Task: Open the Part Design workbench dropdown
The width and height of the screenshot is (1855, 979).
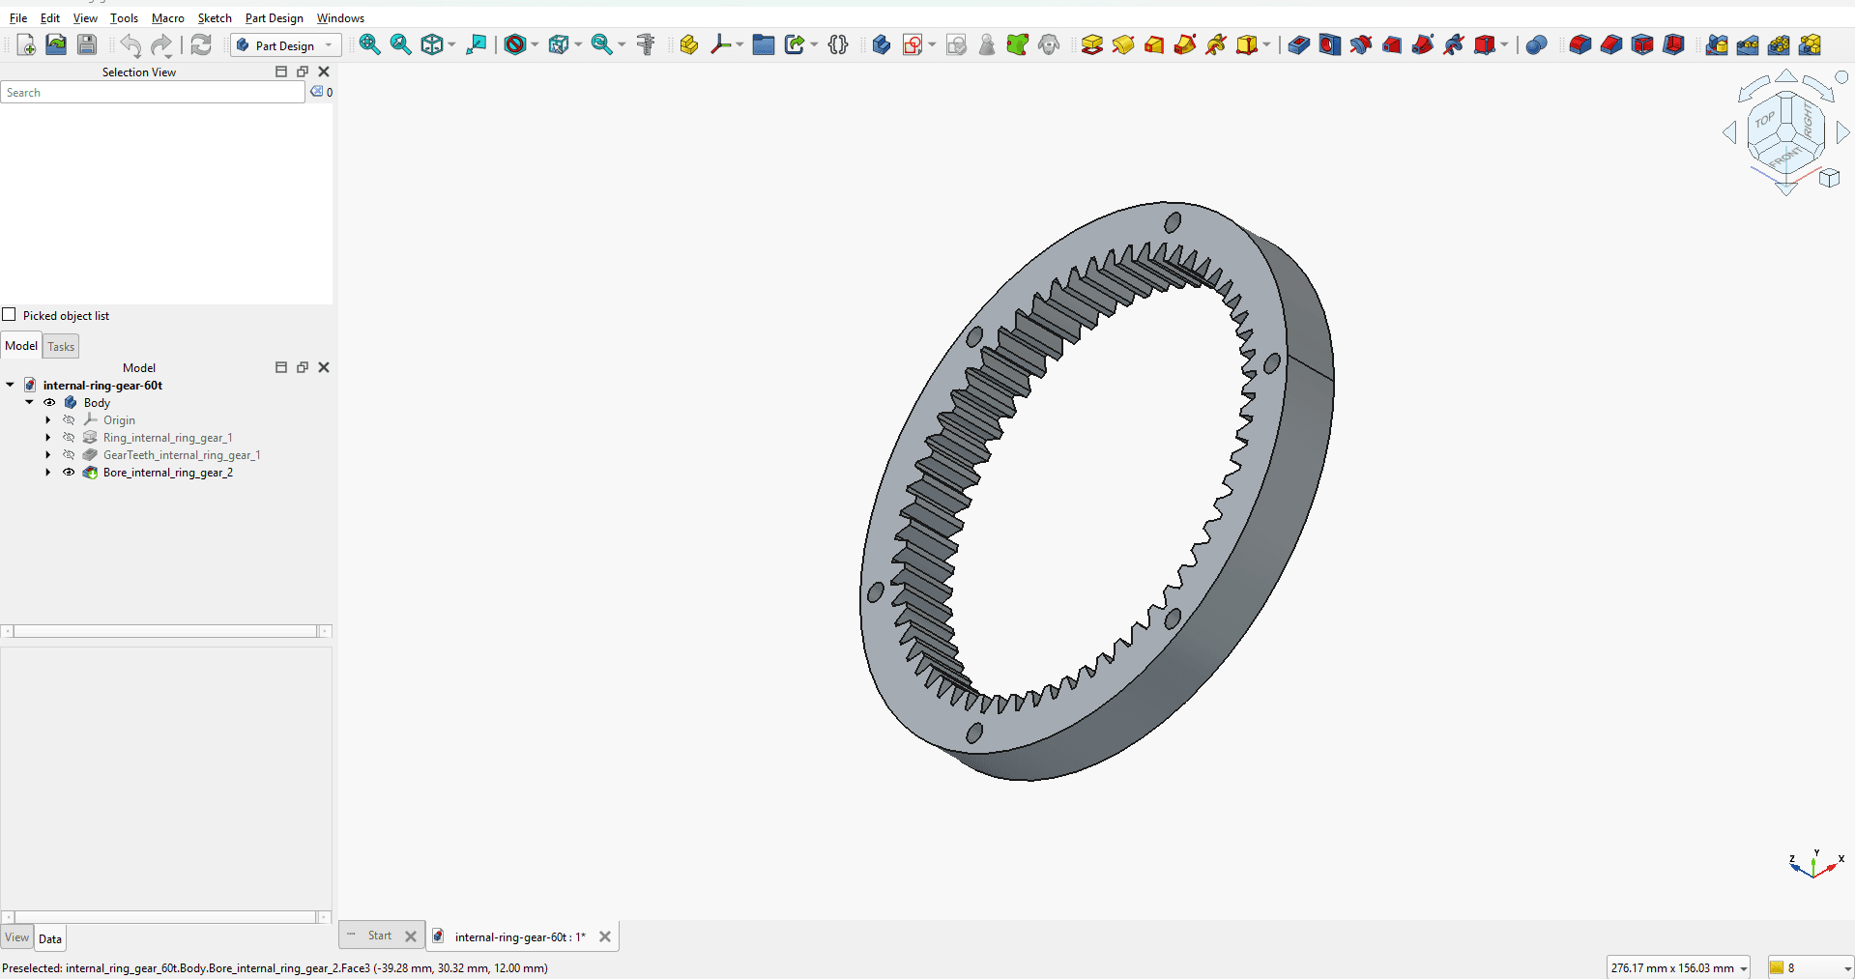Action: [286, 45]
